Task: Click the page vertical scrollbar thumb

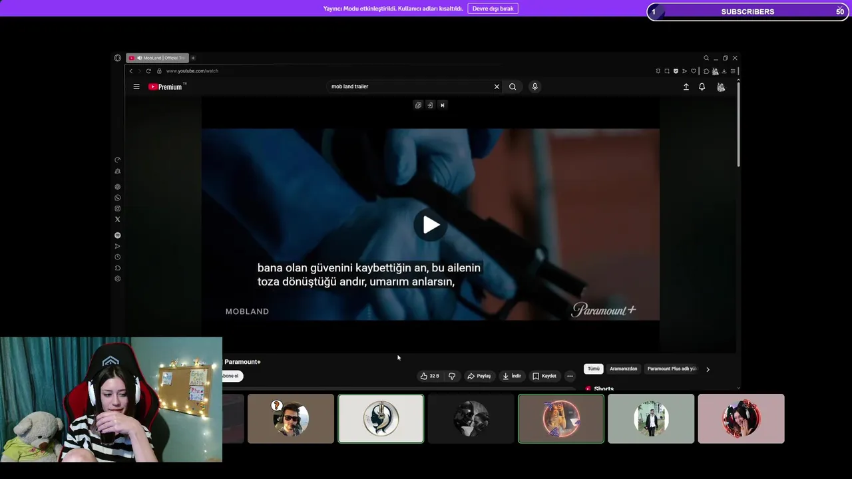Action: [738, 123]
